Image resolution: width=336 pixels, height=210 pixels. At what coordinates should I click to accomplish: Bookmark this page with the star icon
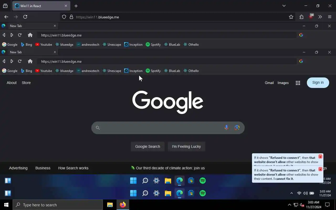(291, 17)
